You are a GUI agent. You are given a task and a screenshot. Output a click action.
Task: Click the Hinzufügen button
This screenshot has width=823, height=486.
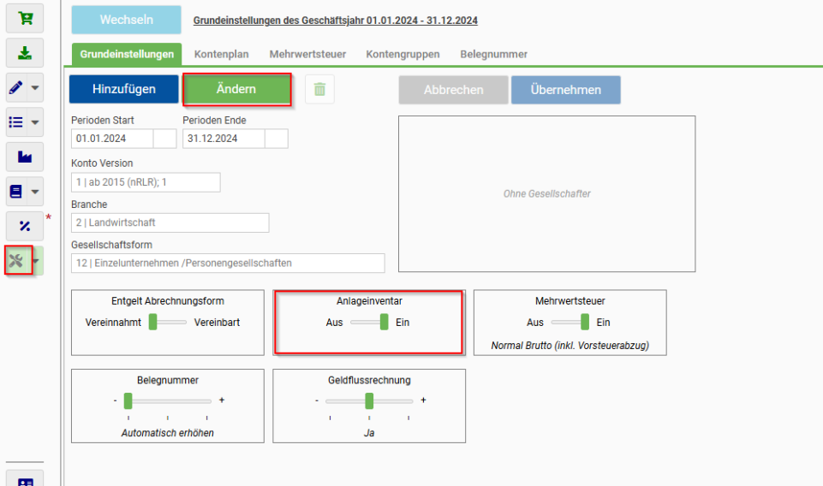tap(124, 89)
